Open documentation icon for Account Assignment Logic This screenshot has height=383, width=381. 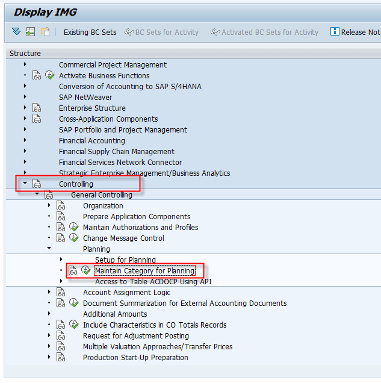pyautogui.click(x=61, y=292)
